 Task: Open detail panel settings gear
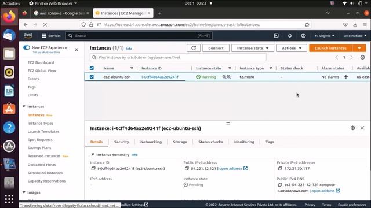point(353,128)
